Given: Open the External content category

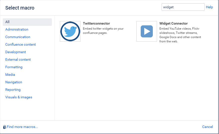Looking at the screenshot, I should (x=18, y=60).
